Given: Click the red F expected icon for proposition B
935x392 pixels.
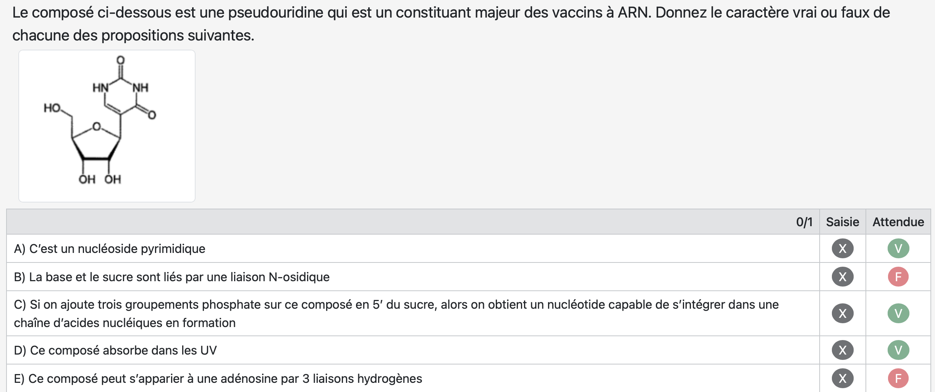Looking at the screenshot, I should [x=898, y=277].
